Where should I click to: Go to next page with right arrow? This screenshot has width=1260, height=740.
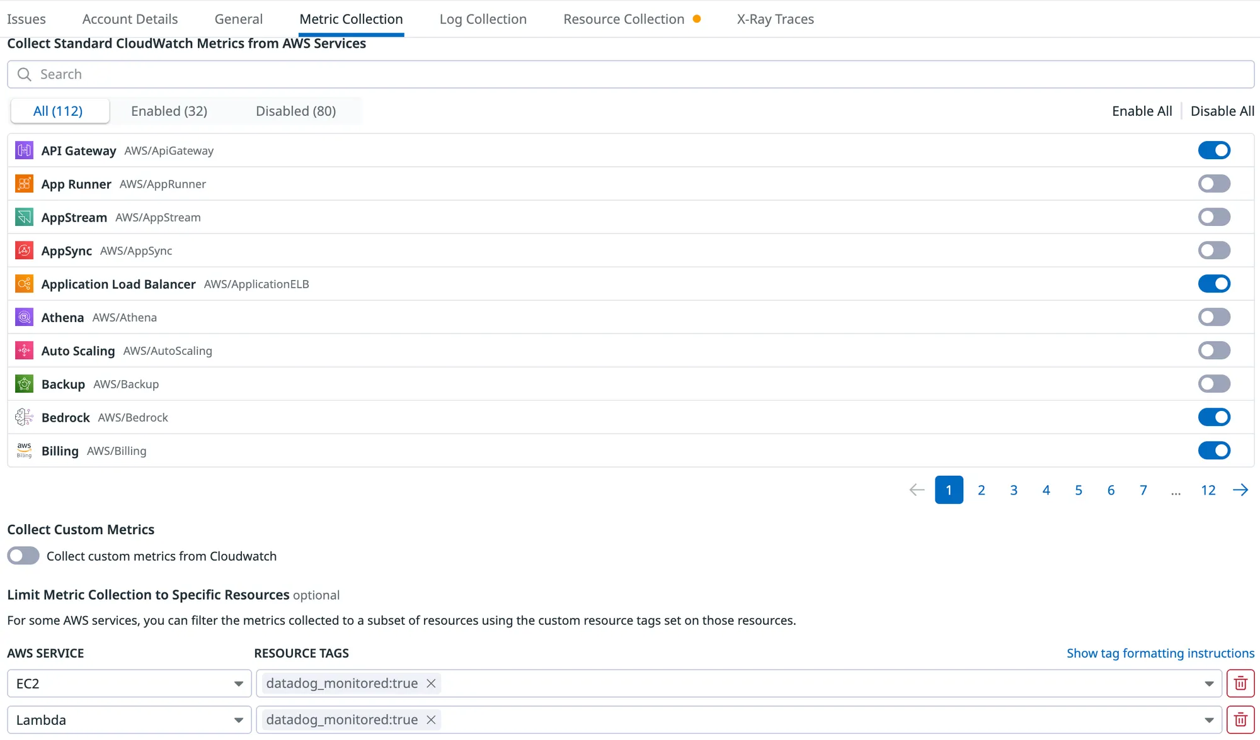click(x=1240, y=490)
